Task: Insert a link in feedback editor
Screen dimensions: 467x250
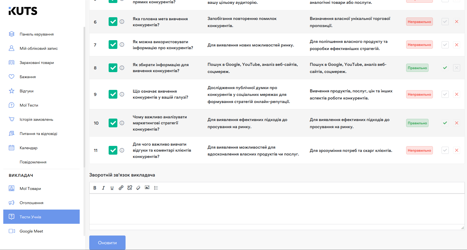Action: coord(121,188)
